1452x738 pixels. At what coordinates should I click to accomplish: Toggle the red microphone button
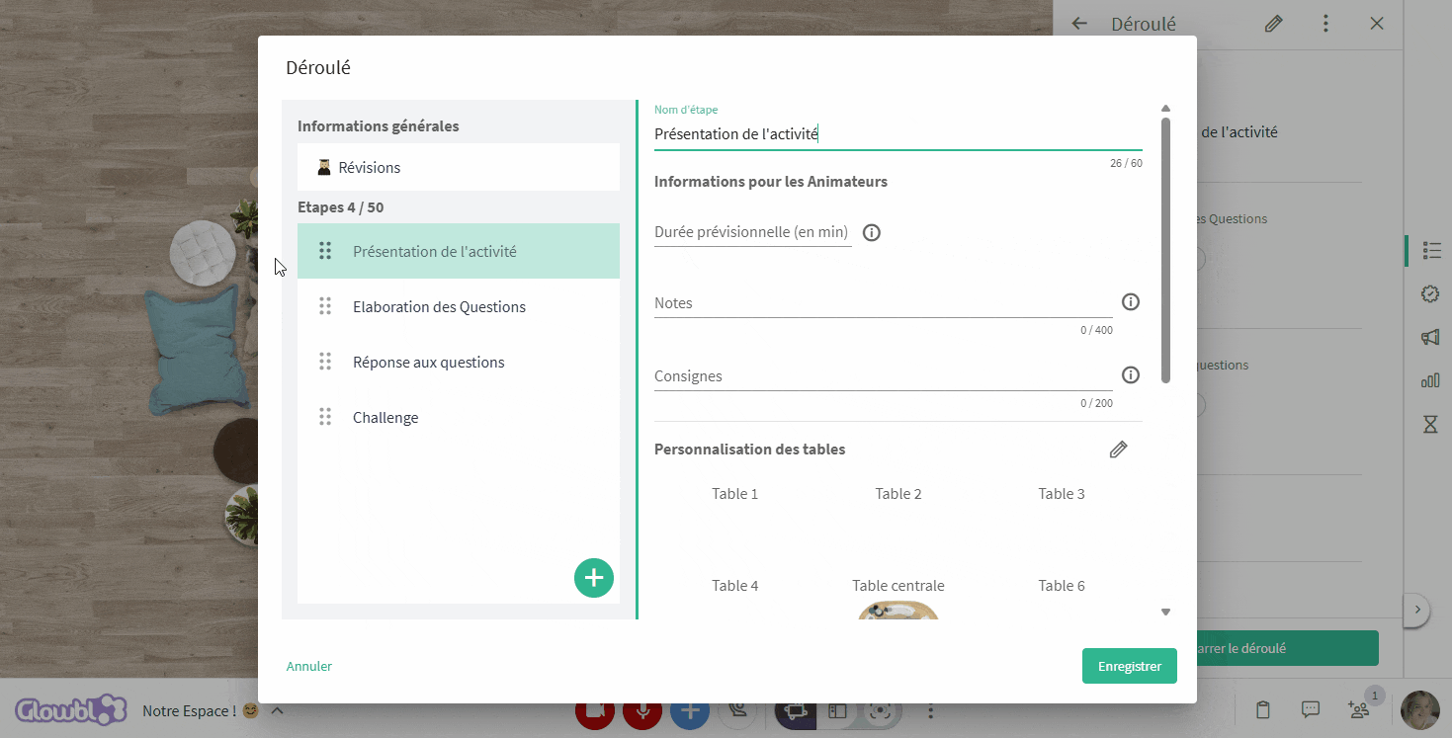tap(642, 710)
